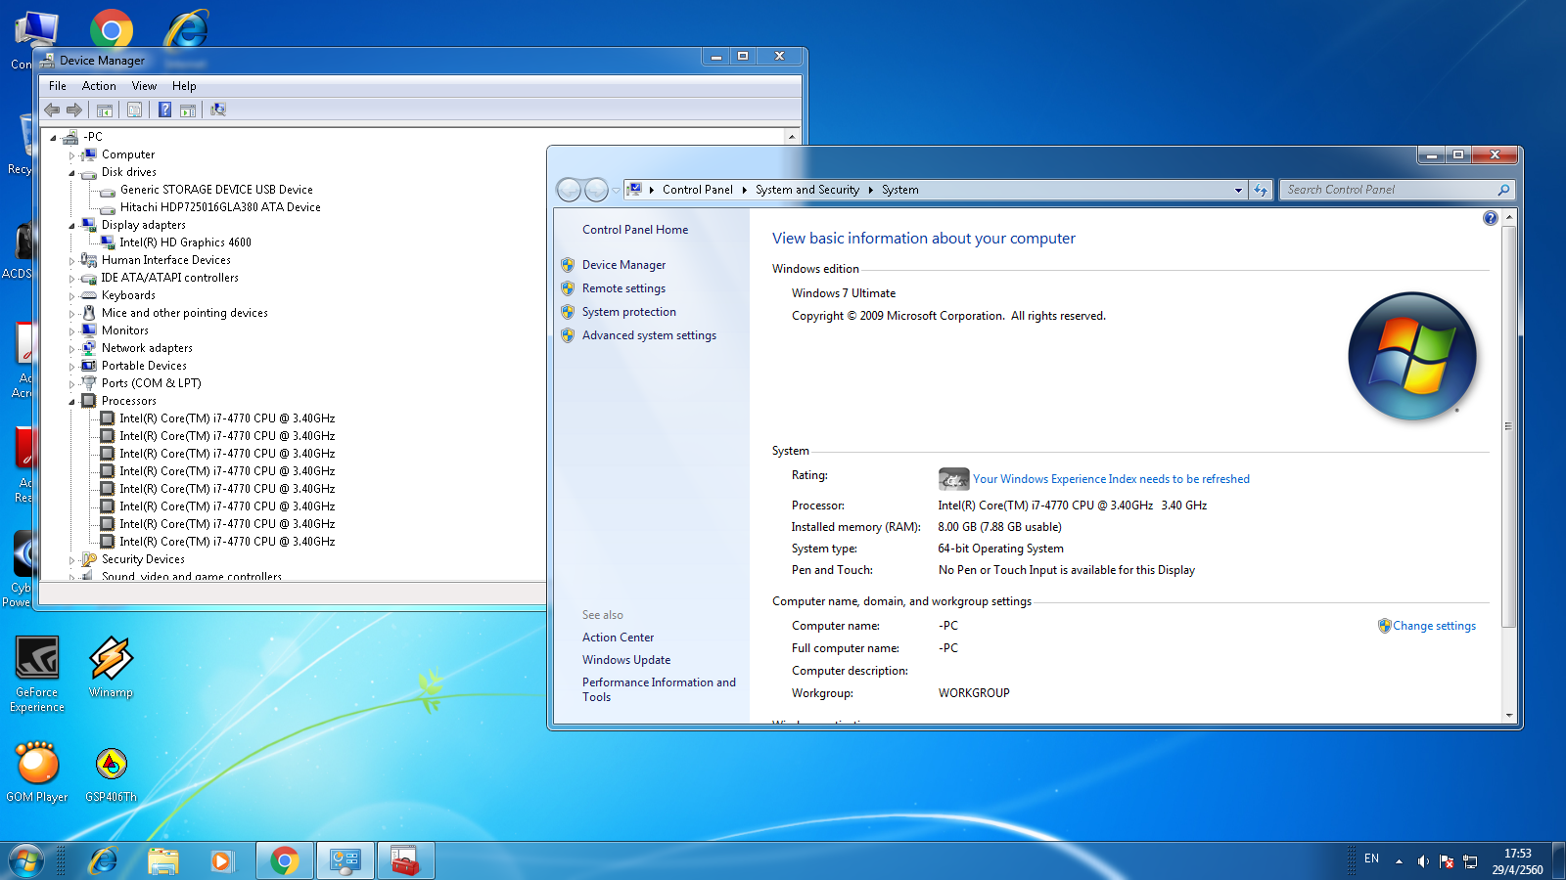Collapse the Display adapters node
The height and width of the screenshot is (880, 1566).
[71, 226]
